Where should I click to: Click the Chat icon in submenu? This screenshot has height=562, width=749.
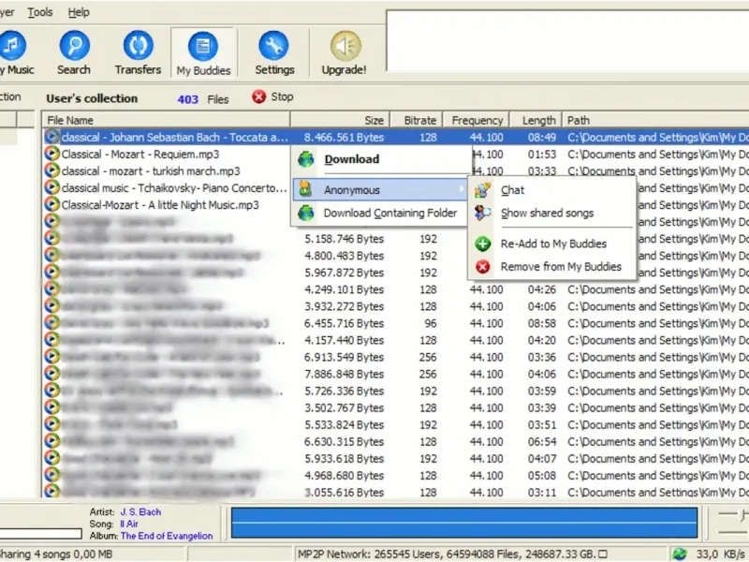click(483, 190)
